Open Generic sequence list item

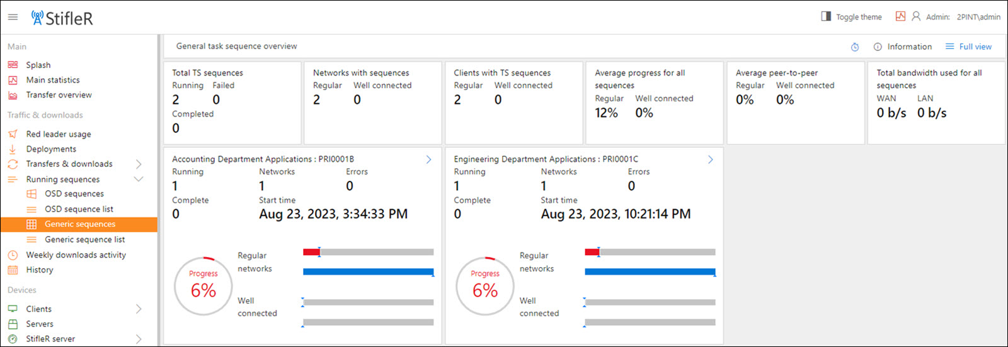pos(84,239)
